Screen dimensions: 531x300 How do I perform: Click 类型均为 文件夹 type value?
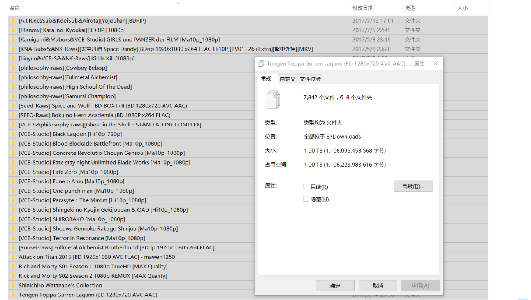tap(323, 123)
